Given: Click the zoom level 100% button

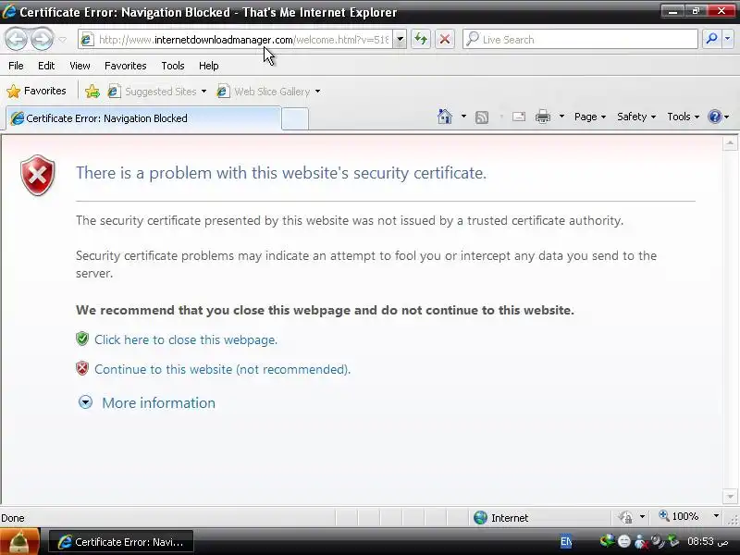Looking at the screenshot, I should (x=680, y=516).
